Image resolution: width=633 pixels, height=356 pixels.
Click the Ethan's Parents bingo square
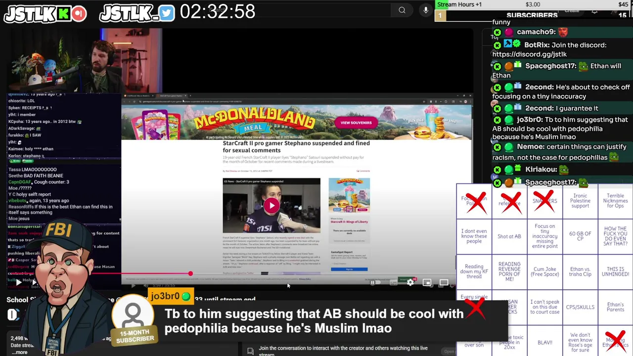tap(616, 307)
